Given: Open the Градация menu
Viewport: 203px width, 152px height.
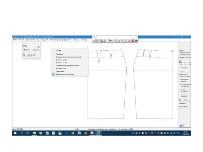Looking at the screenshot, I should (x=44, y=40).
